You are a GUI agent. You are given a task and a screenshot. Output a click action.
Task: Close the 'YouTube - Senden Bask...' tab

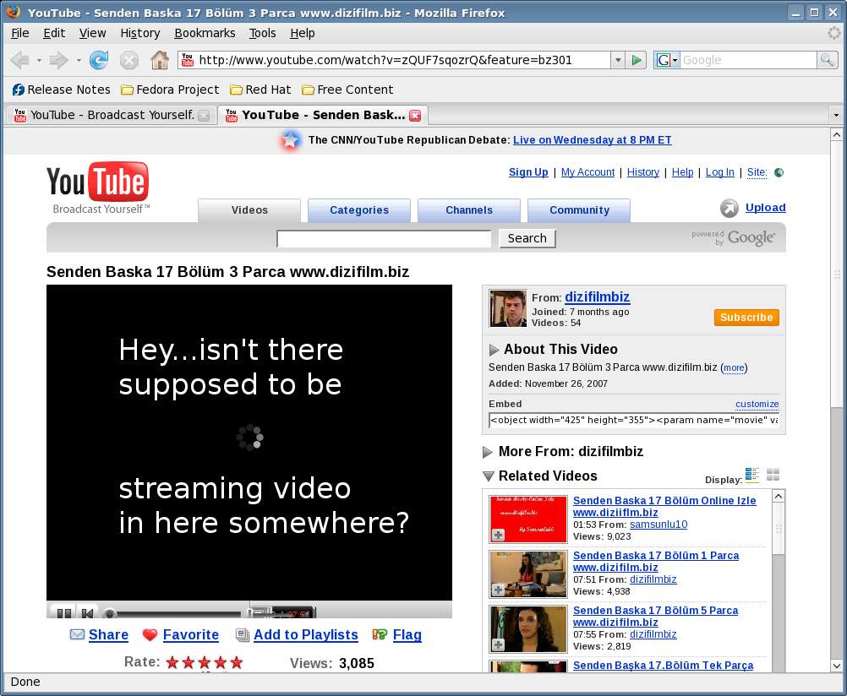[x=415, y=115]
